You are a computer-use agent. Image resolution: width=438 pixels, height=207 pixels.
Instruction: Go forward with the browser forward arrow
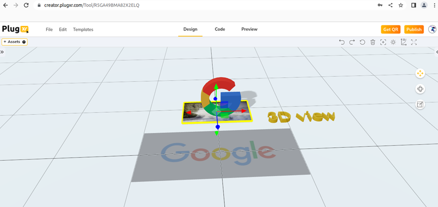click(15, 5)
